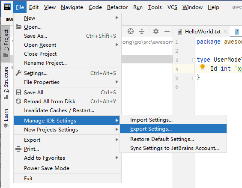Click the Reload All from Disk refresh icon

pyautogui.click(x=18, y=101)
